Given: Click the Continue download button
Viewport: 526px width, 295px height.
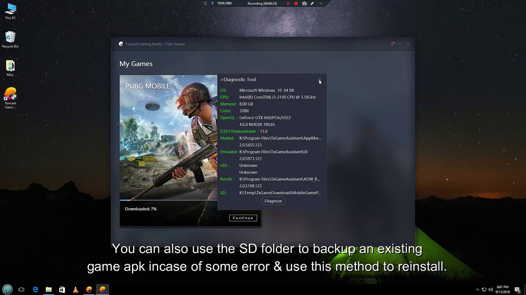Looking at the screenshot, I should coord(243,218).
